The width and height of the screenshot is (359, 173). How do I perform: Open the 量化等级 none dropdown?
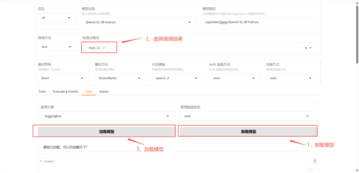pos(63,78)
